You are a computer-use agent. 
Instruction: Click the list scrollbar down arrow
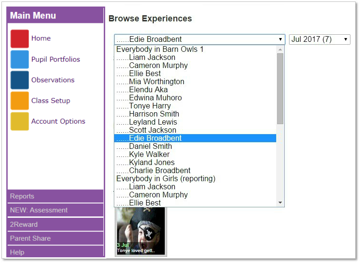point(280,203)
